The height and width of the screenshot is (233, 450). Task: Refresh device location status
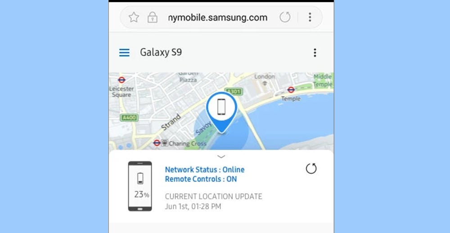pos(311,169)
